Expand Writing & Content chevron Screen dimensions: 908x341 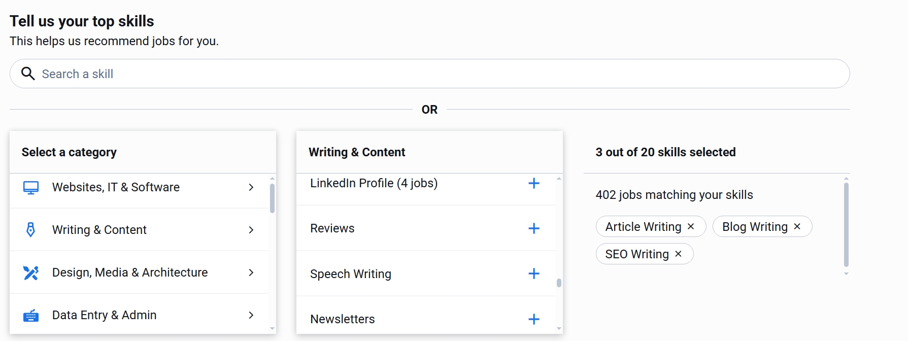(251, 230)
